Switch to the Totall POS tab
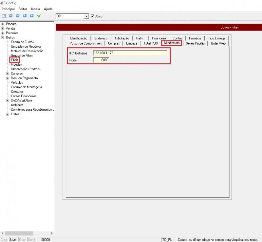The width and height of the screenshot is (262, 242). 150,43
